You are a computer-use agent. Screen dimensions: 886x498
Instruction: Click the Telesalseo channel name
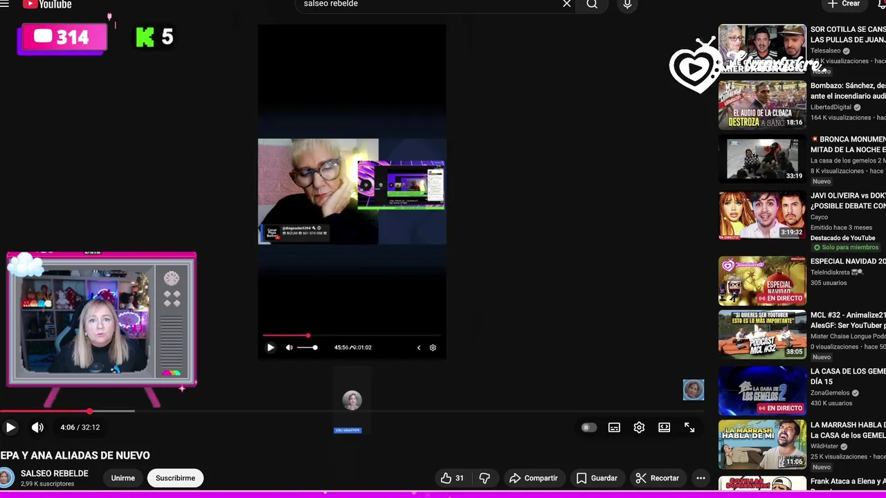[825, 50]
